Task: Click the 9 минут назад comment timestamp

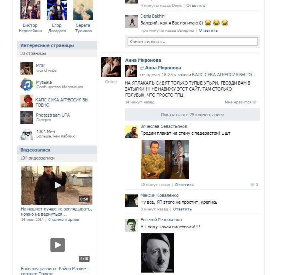Action: (x=154, y=209)
